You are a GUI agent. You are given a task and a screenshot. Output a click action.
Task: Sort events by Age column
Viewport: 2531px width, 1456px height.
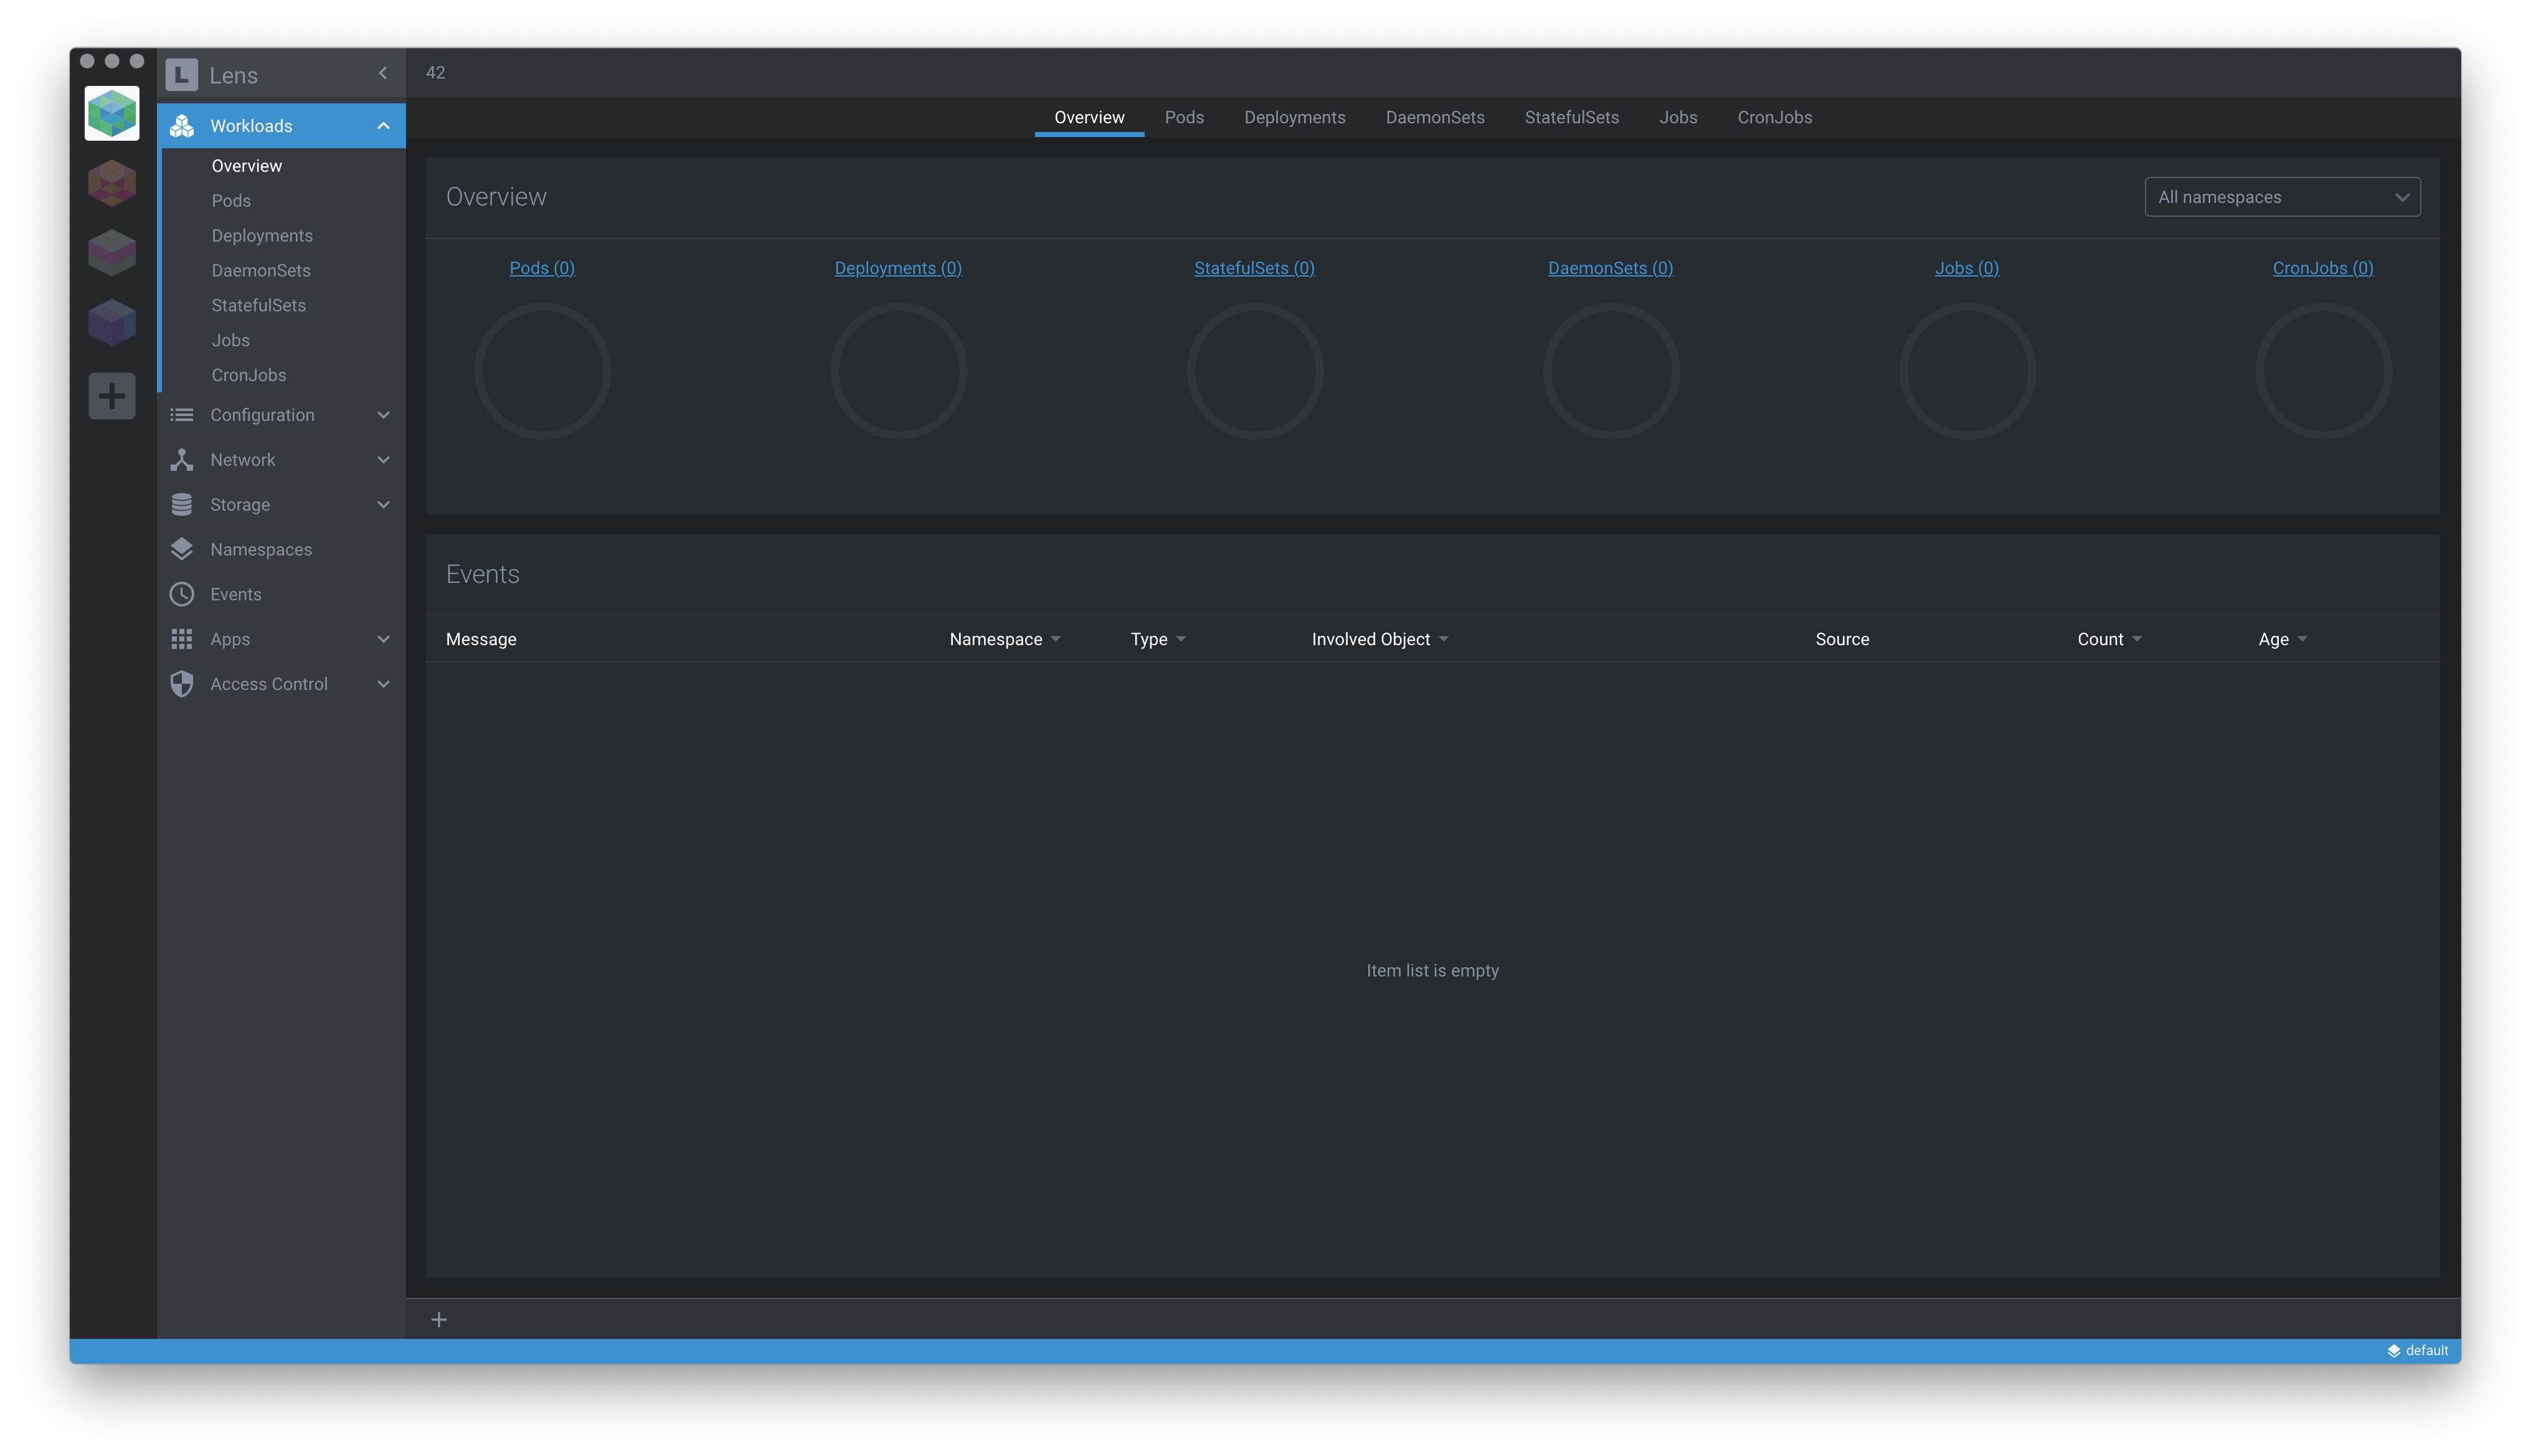[2282, 639]
